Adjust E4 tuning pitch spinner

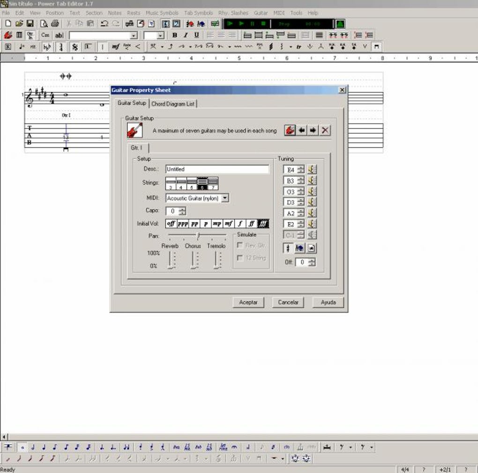pyautogui.click(x=300, y=169)
